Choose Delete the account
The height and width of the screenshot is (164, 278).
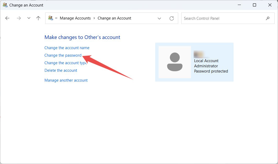(x=61, y=70)
